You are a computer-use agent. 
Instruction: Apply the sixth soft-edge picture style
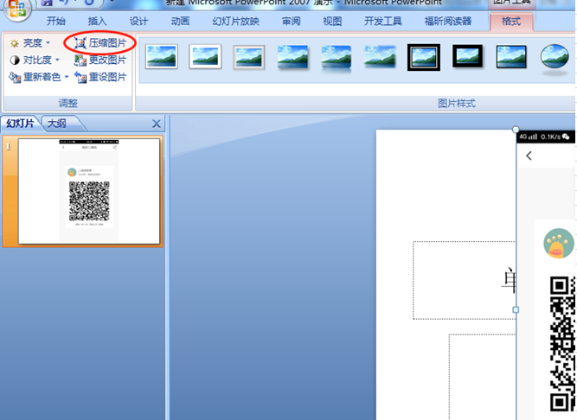[x=380, y=57]
